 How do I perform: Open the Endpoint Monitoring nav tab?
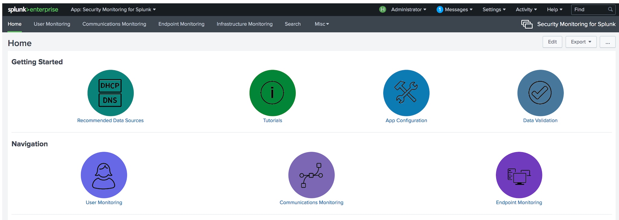point(181,24)
